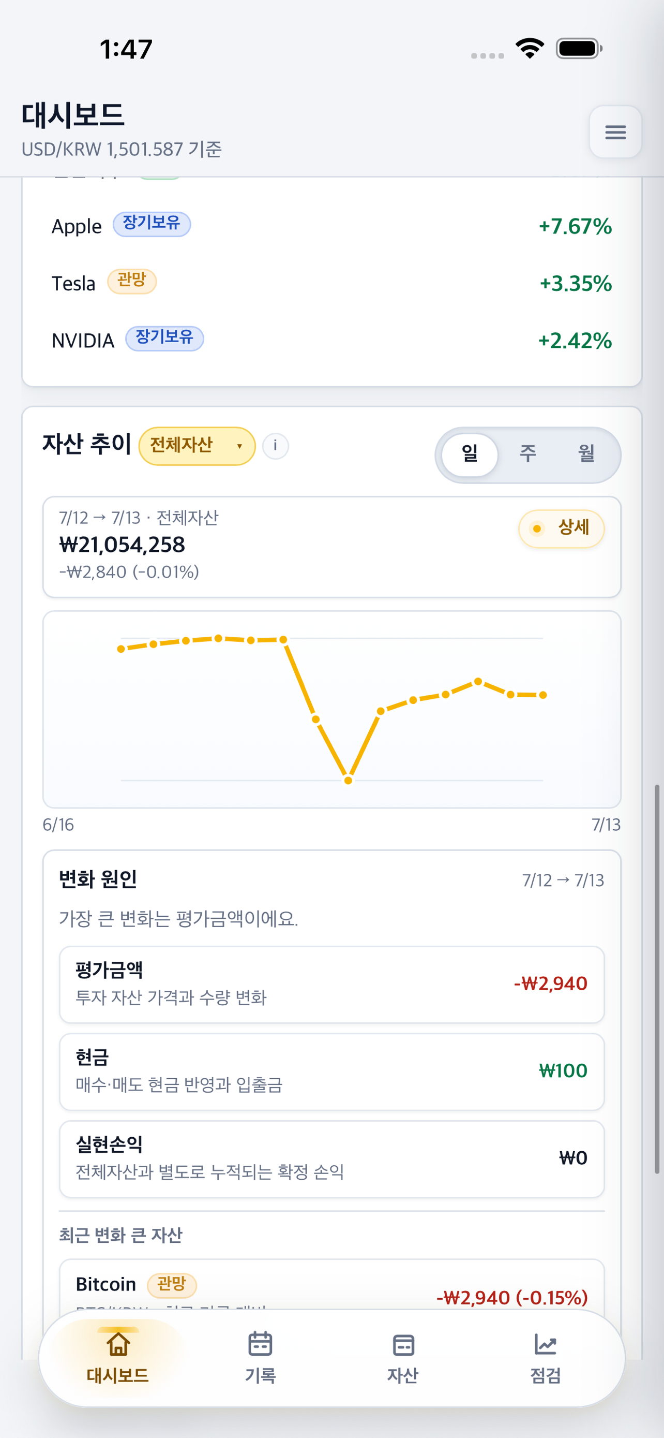Tap the 대시보드 home icon
This screenshot has width=664, height=1438.
click(118, 1344)
